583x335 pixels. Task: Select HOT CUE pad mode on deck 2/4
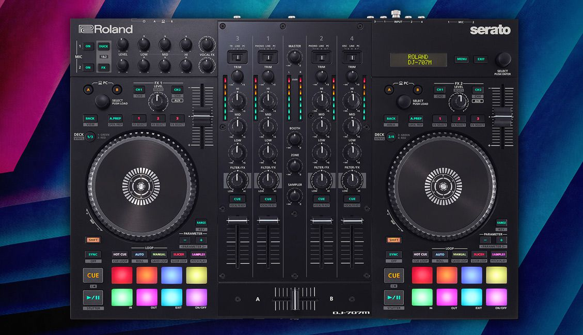tap(420, 254)
